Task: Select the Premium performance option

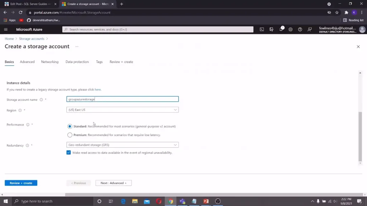Action: tap(70, 135)
